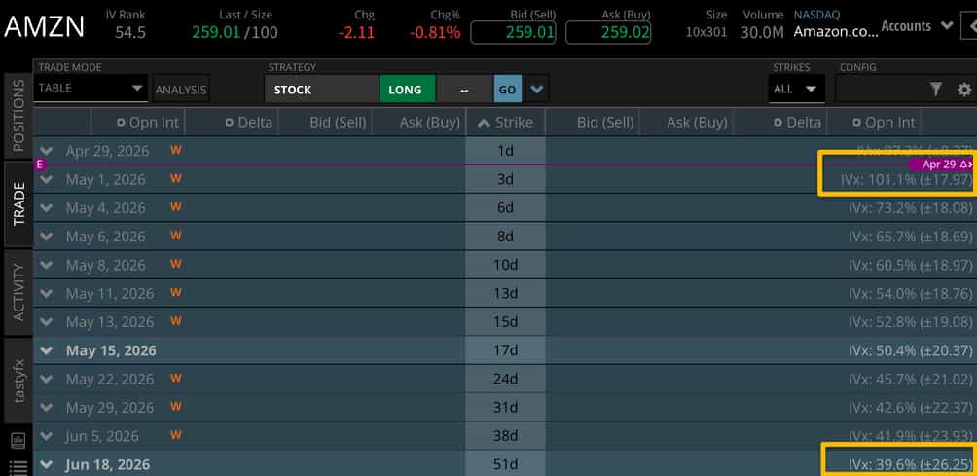Expand the May 22, 2026 expiration chevron

(x=46, y=379)
